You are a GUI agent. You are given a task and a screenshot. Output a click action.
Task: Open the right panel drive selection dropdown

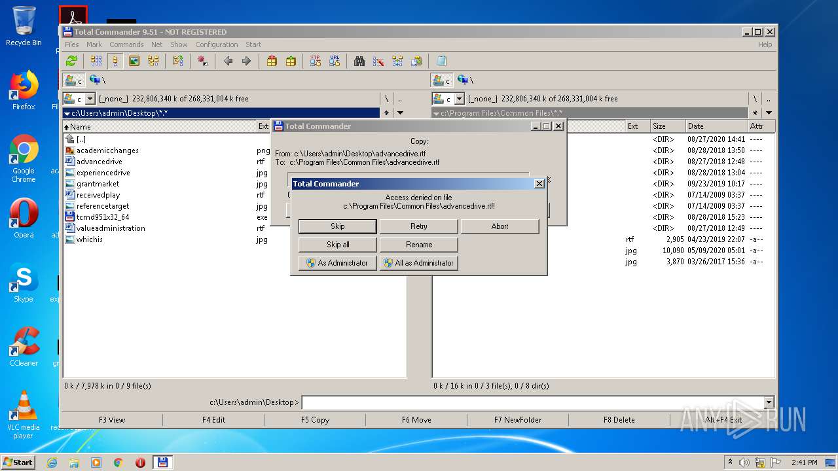pyautogui.click(x=459, y=99)
